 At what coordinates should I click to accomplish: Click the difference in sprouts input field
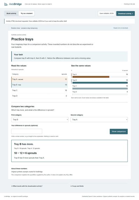click(27, 131)
